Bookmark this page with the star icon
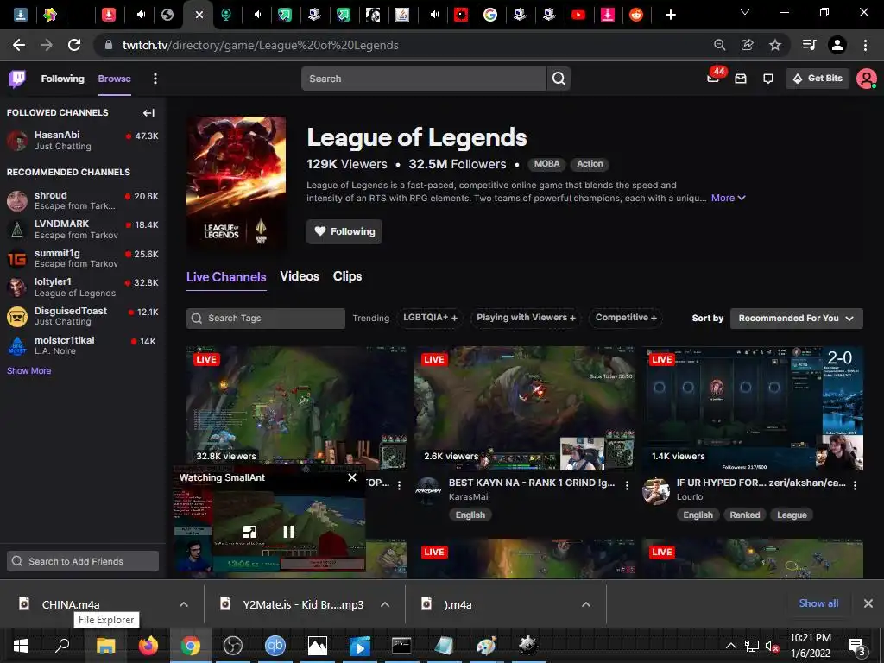Screen dimensions: 884x663 (775, 45)
